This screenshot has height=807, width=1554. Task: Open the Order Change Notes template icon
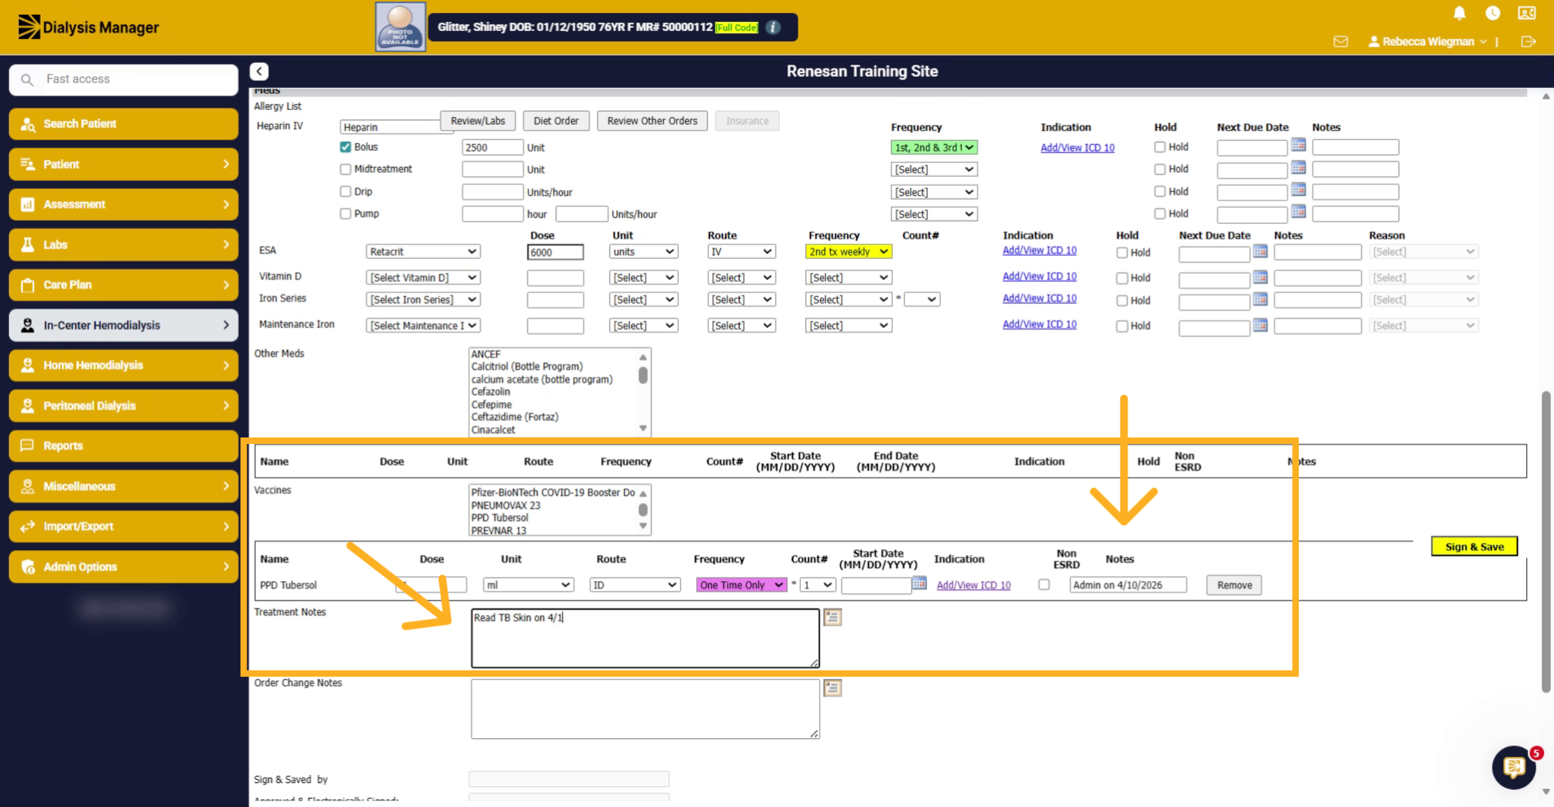(x=833, y=688)
